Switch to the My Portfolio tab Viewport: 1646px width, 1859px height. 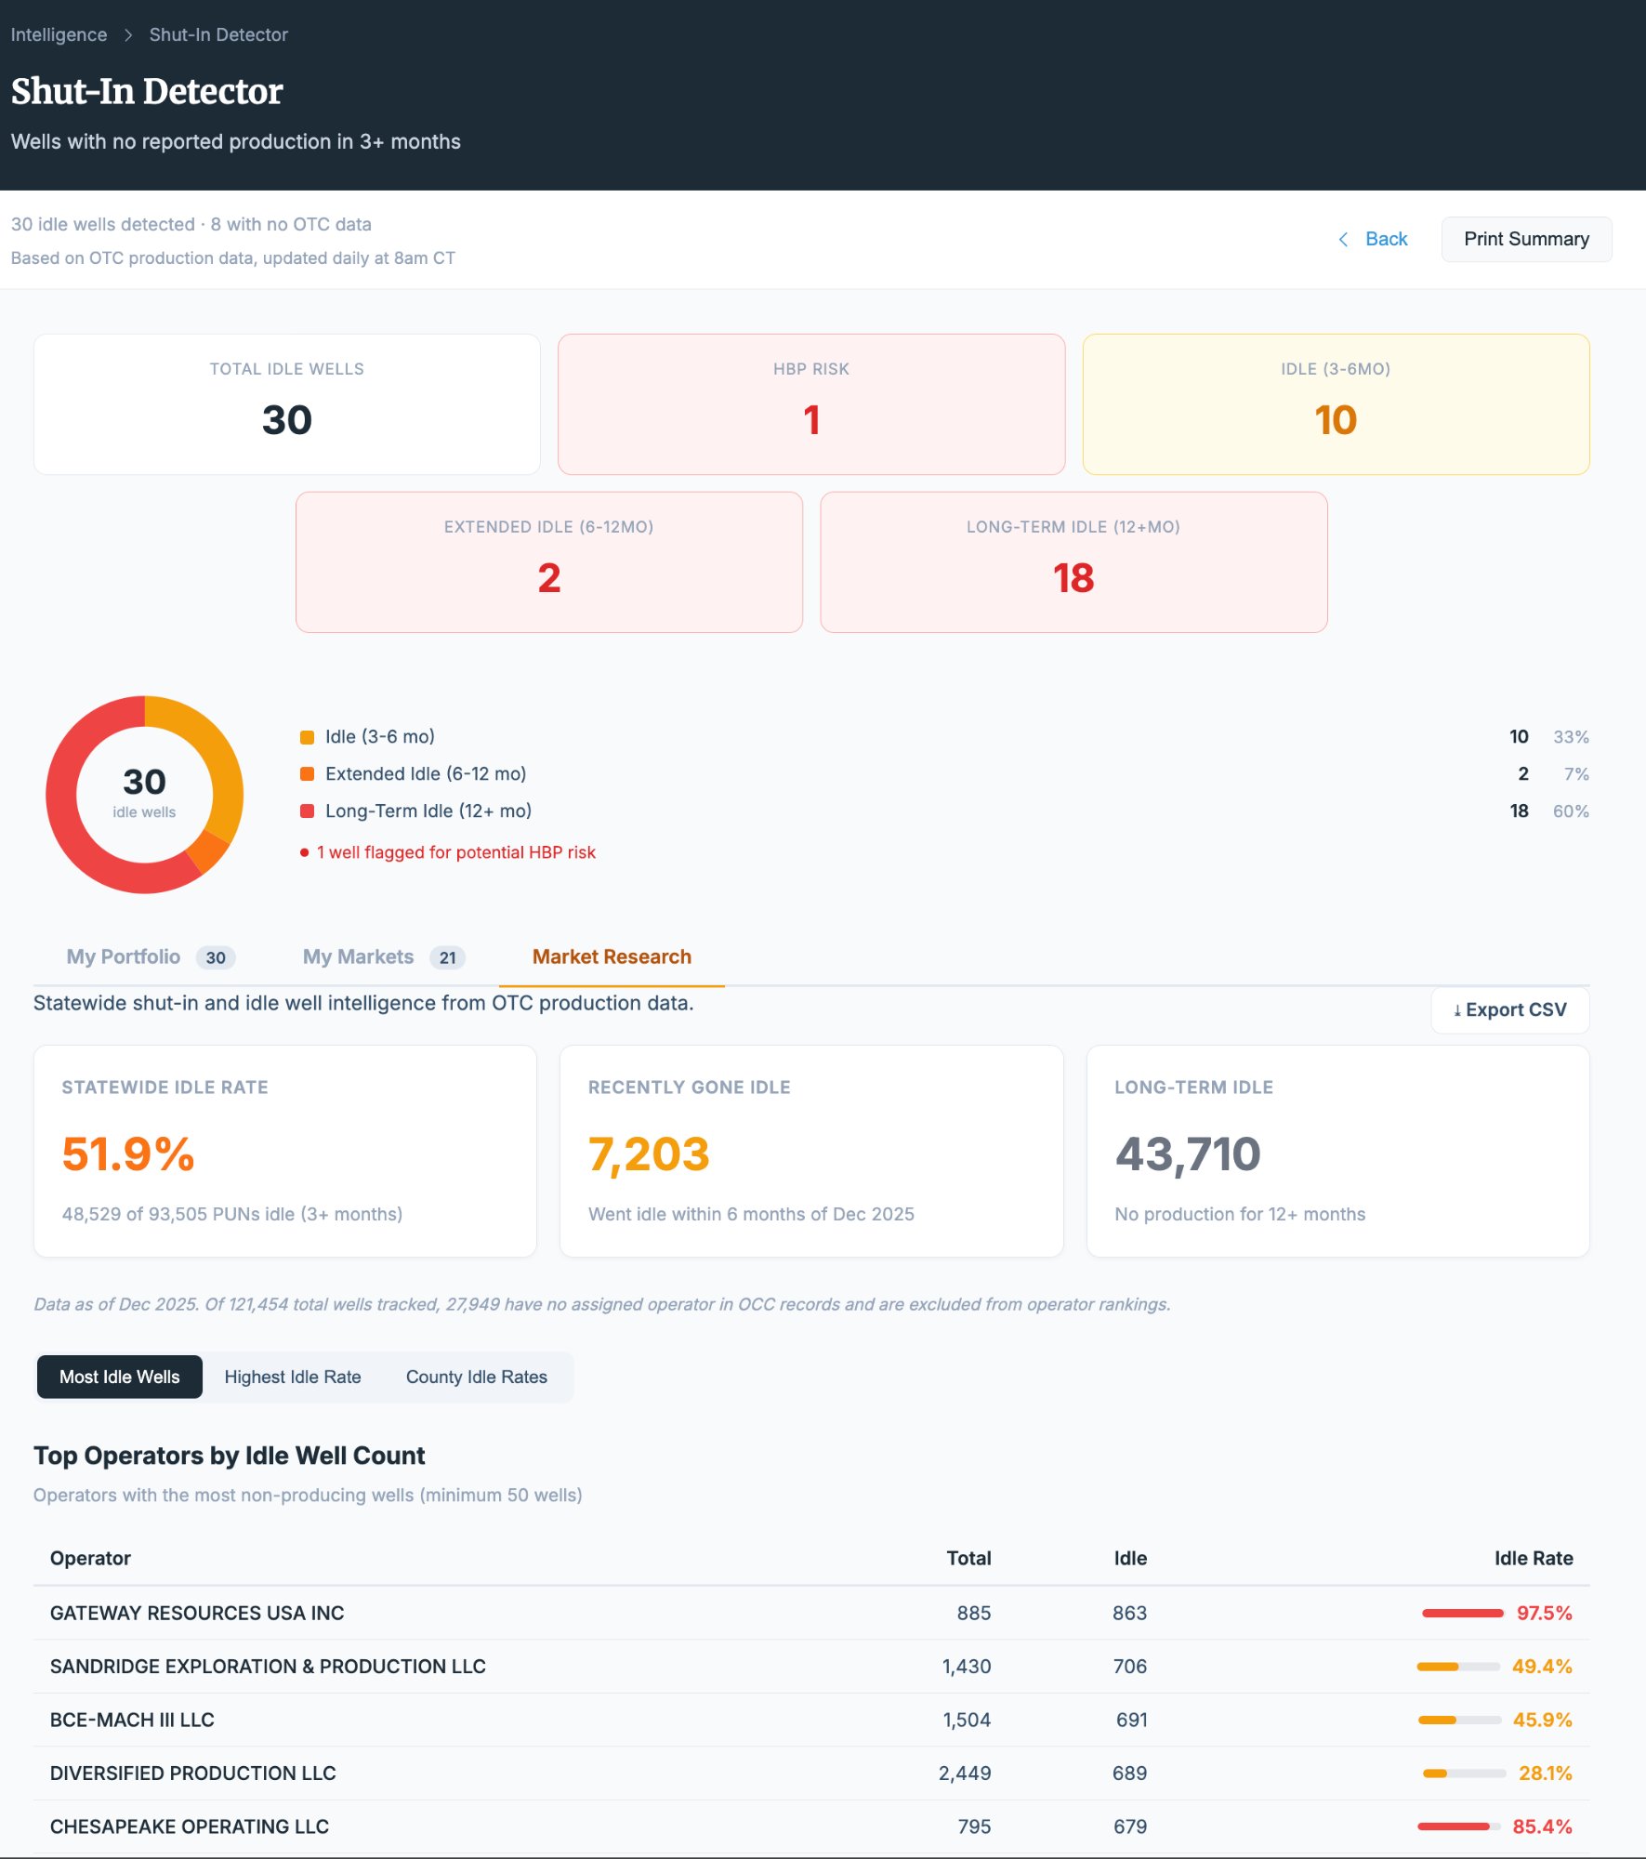coord(124,956)
